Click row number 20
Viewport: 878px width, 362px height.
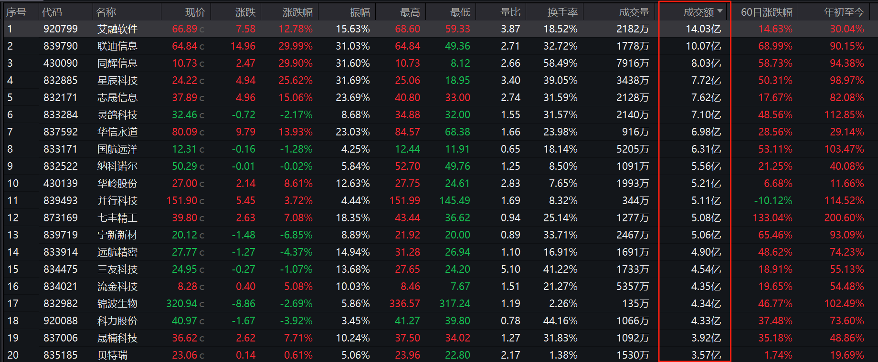coord(13,355)
